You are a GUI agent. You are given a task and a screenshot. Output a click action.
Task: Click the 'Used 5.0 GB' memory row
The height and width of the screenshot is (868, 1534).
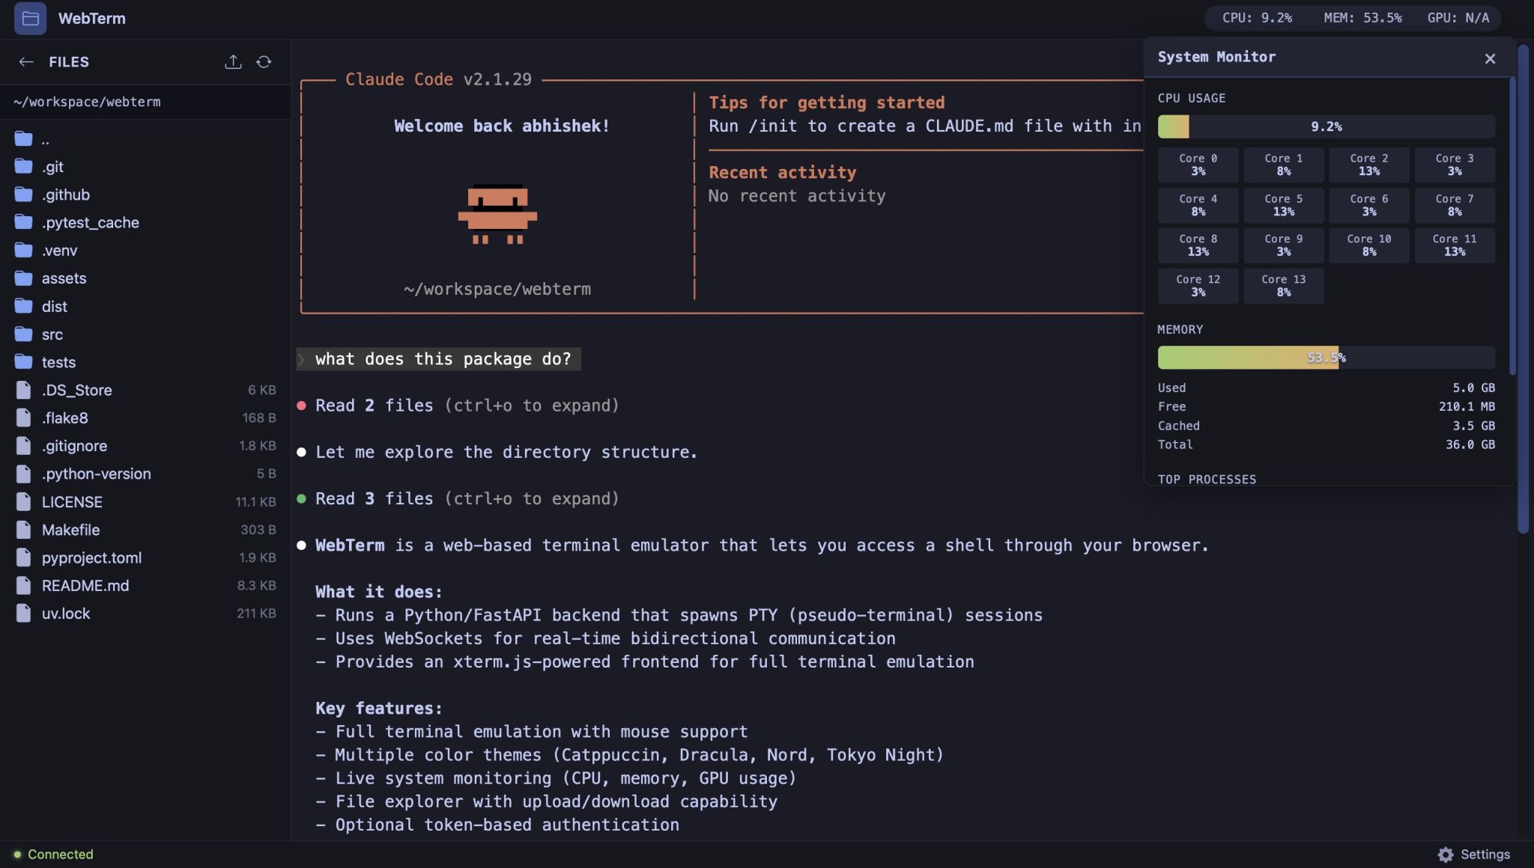(1326, 388)
